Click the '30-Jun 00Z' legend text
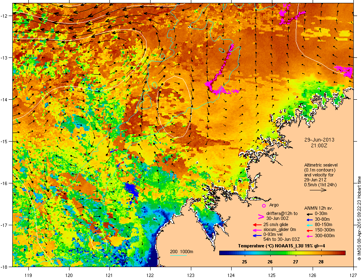The width and height of the screenshot is (362, 279). point(277,218)
